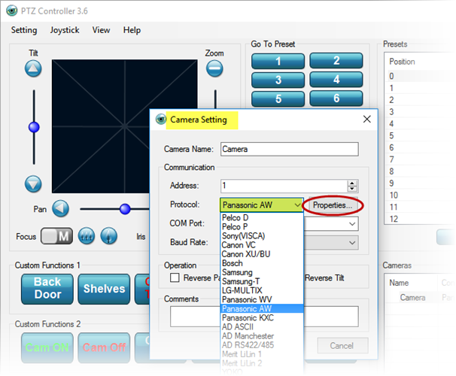The width and height of the screenshot is (456, 376).
Task: Open the Joystick menu
Action: pyautogui.click(x=65, y=30)
